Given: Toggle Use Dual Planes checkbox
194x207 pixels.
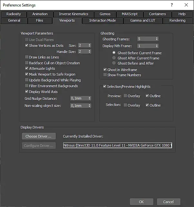Looking at the screenshot, I should pos(27,39).
